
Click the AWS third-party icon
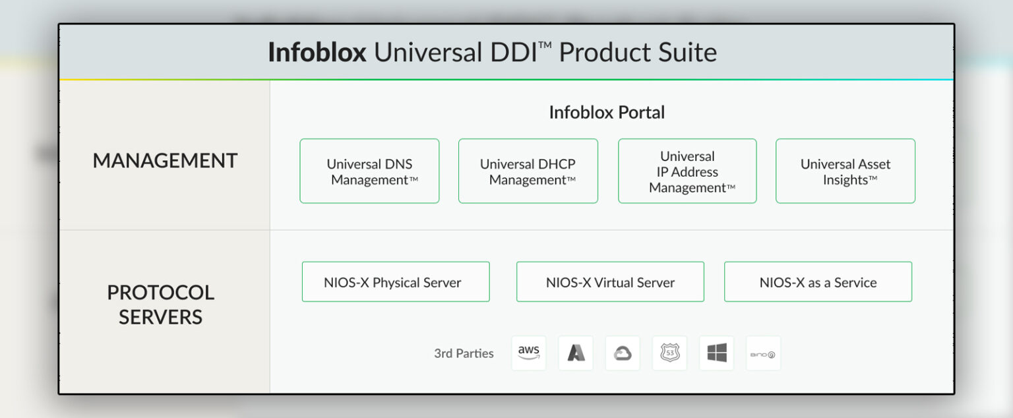click(x=528, y=353)
